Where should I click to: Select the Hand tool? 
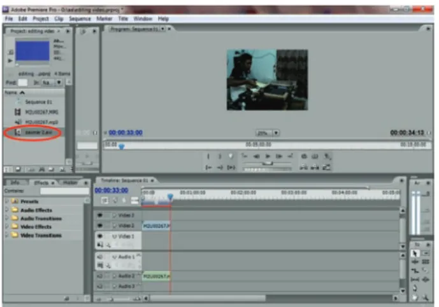pos(415,297)
